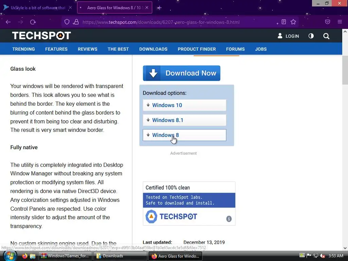
Task: Click the padlock site security icon
Action: (x=76, y=22)
